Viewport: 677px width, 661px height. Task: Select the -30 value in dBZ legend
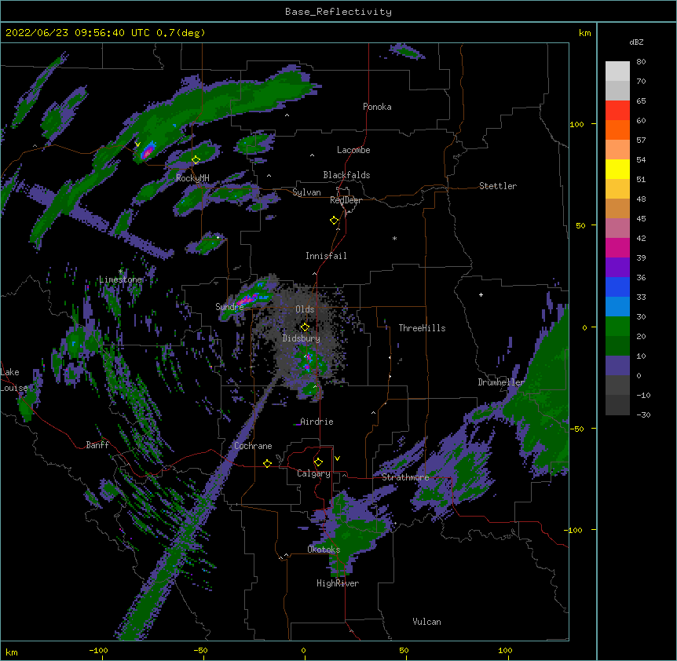coord(643,414)
